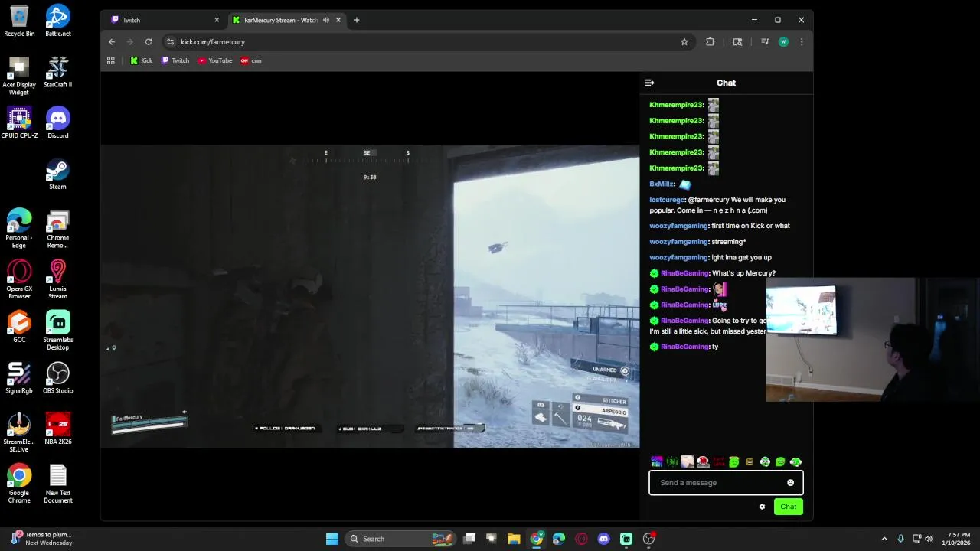The height and width of the screenshot is (551, 980).
Task: Open OBS Studio desktop shortcut
Action: tap(57, 378)
